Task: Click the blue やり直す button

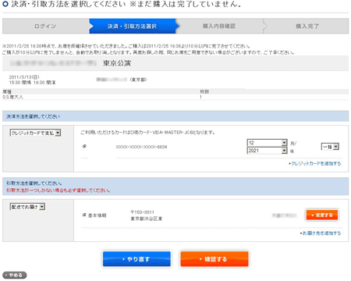Action: [x=136, y=259]
